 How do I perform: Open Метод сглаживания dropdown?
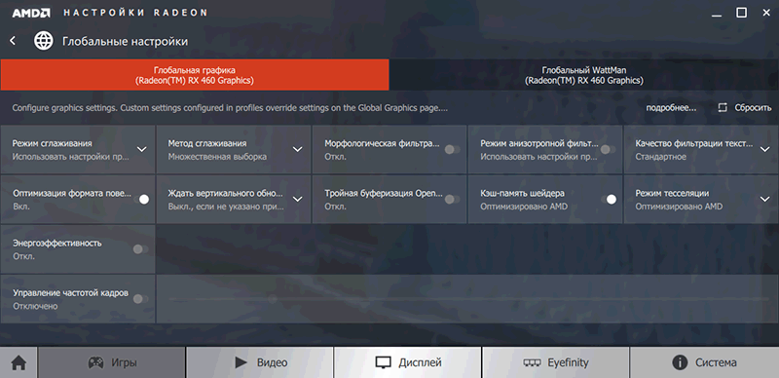coord(297,149)
